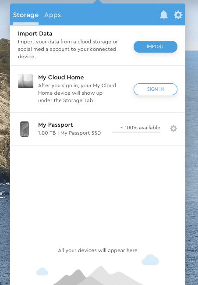Viewport: 198px width, 285px height.
Task: Click 'All your devices will appear here' text
Action: click(98, 250)
